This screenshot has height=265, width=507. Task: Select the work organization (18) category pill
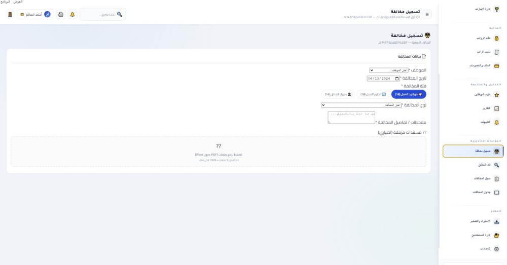(x=373, y=94)
